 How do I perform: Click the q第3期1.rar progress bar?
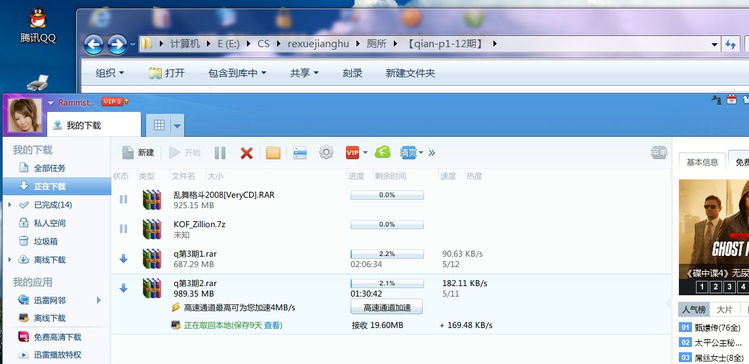[x=387, y=253]
